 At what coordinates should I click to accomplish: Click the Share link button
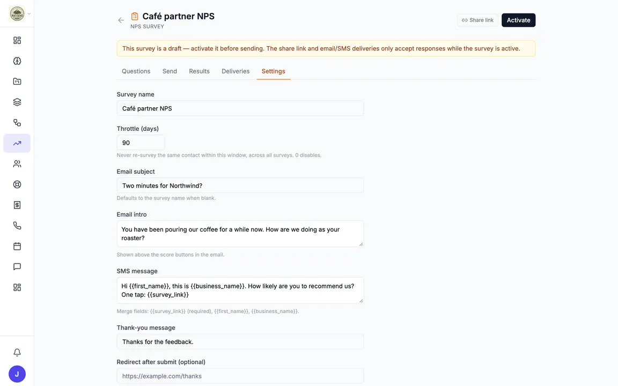(477, 20)
